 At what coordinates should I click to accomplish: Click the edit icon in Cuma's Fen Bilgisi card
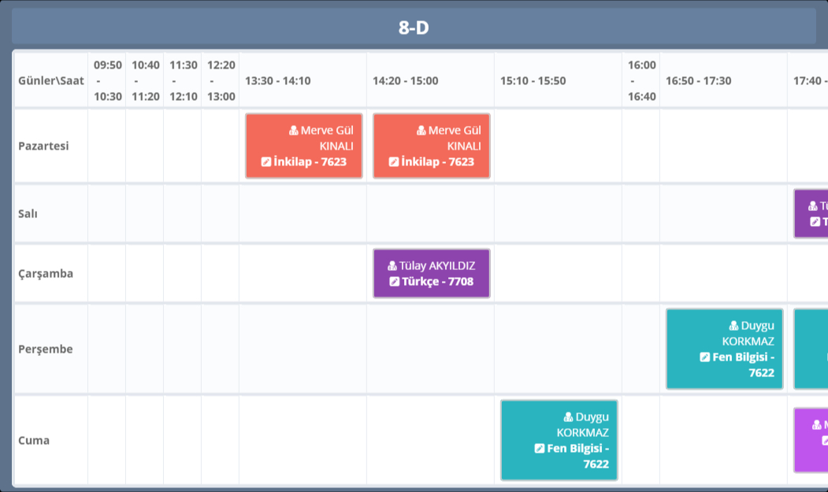pyautogui.click(x=539, y=449)
